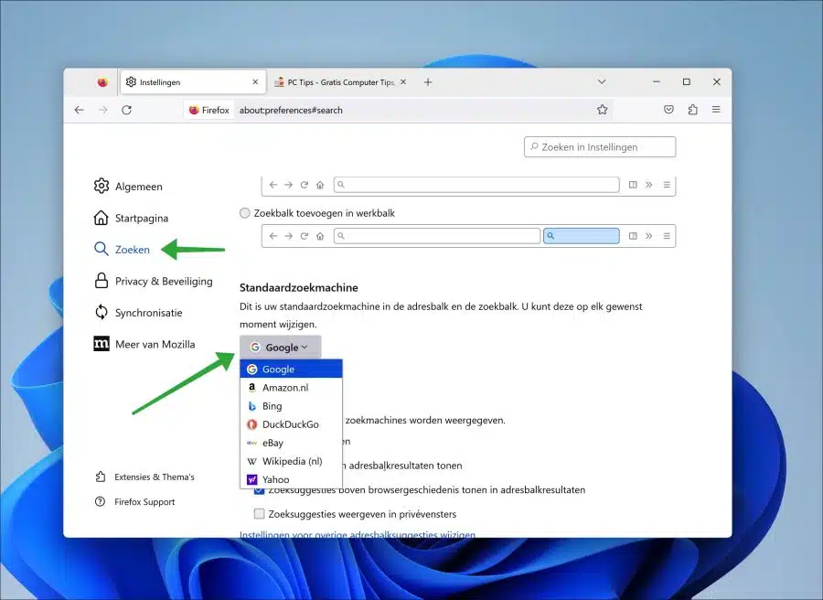The height and width of the screenshot is (600, 823).
Task: Collapse the Google default search engine dropdown
Action: (x=281, y=347)
